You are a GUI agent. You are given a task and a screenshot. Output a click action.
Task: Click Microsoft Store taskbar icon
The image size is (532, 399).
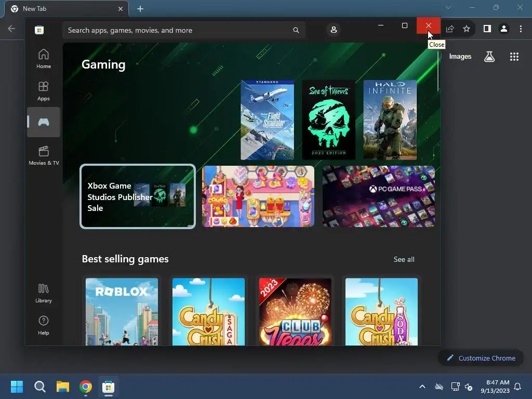(x=108, y=387)
